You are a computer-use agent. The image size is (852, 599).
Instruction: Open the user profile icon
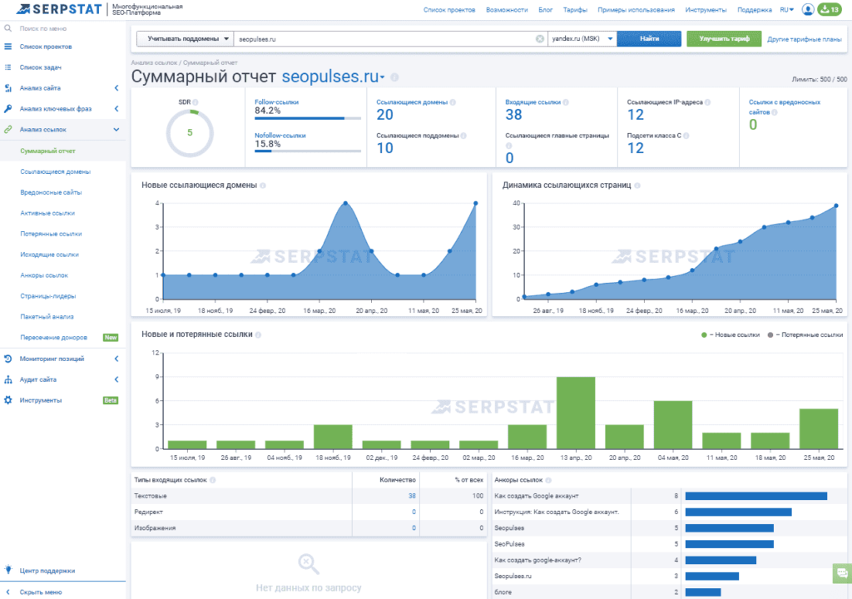click(x=808, y=9)
